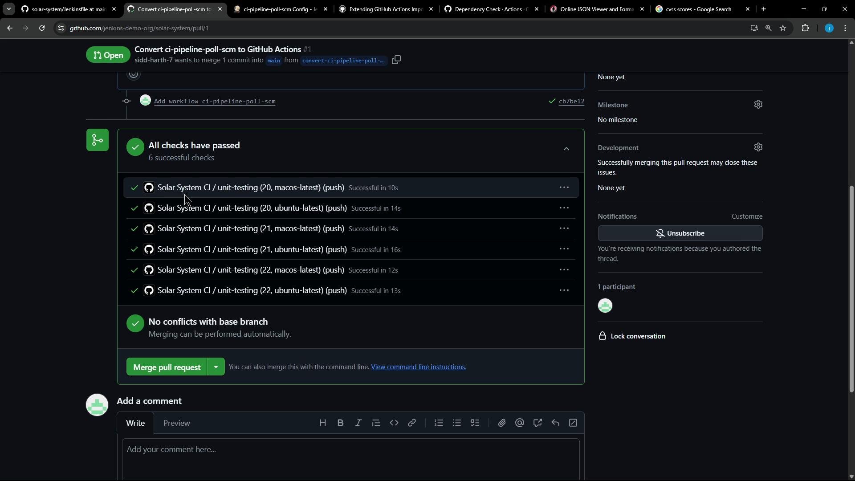
Task: Click the page vertical scrollbar thumb
Action: click(851, 289)
